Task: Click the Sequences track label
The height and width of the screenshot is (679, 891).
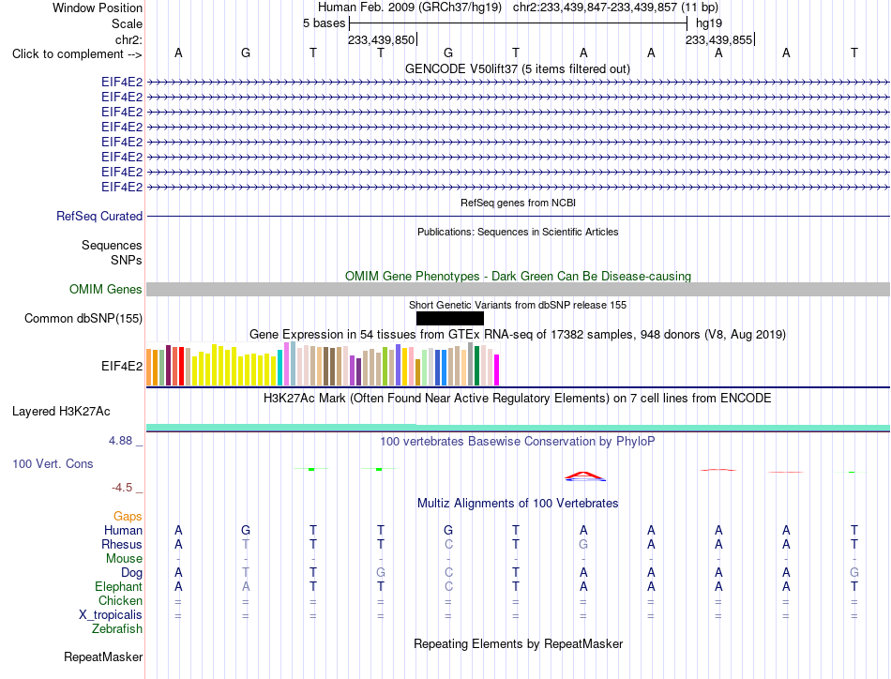Action: pyautogui.click(x=112, y=245)
